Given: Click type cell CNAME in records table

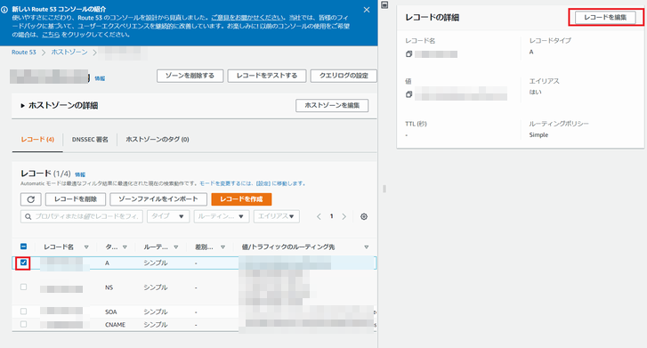Looking at the screenshot, I should click(x=115, y=325).
